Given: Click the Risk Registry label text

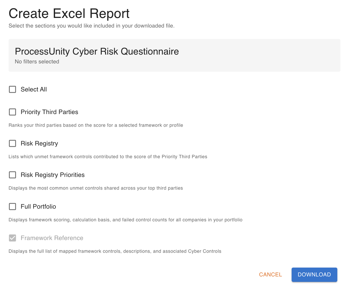Looking at the screenshot, I should pyautogui.click(x=39, y=143).
